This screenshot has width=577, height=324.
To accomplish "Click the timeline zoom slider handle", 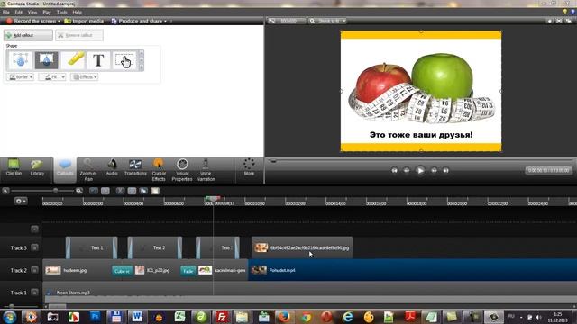I will coord(56,191).
